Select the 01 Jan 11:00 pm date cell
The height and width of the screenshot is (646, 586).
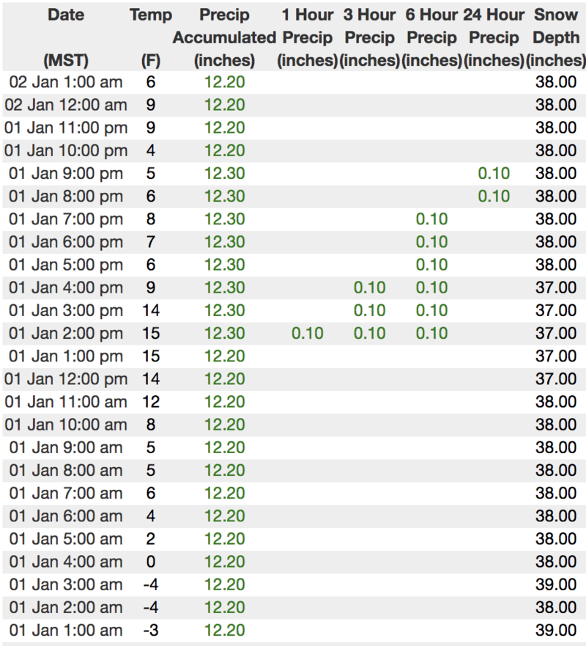[x=65, y=128]
